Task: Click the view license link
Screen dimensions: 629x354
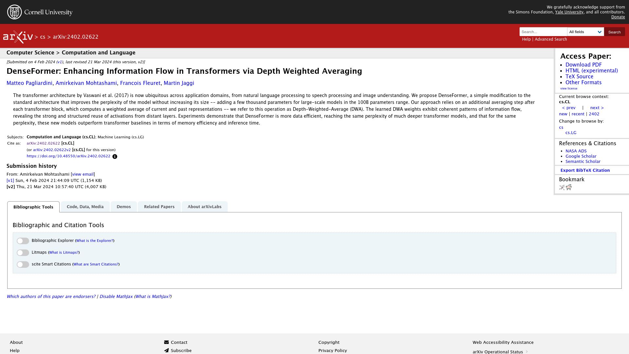Action: (x=569, y=88)
